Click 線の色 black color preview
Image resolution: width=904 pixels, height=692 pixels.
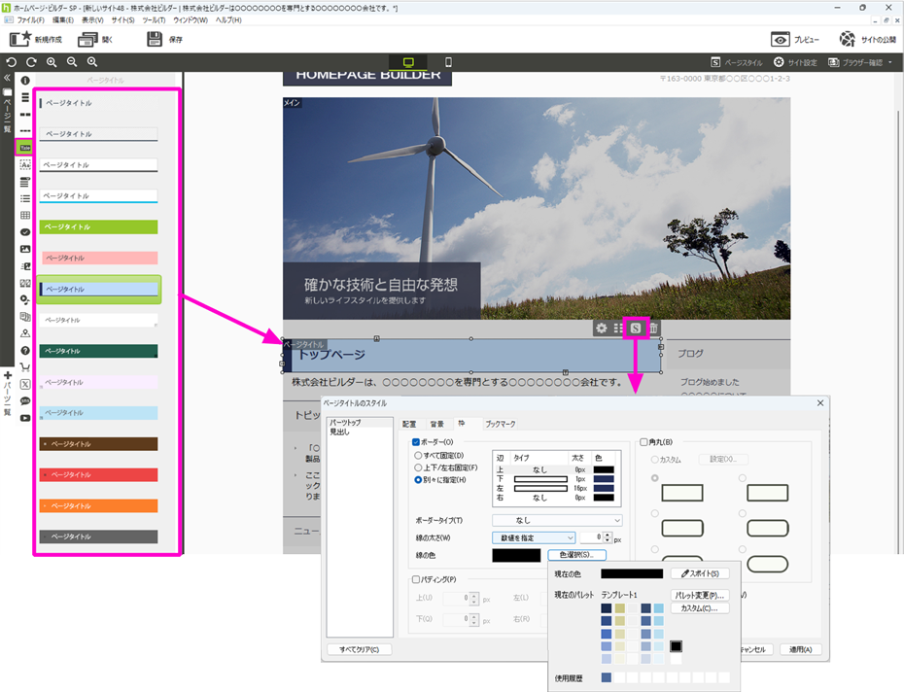[516, 555]
